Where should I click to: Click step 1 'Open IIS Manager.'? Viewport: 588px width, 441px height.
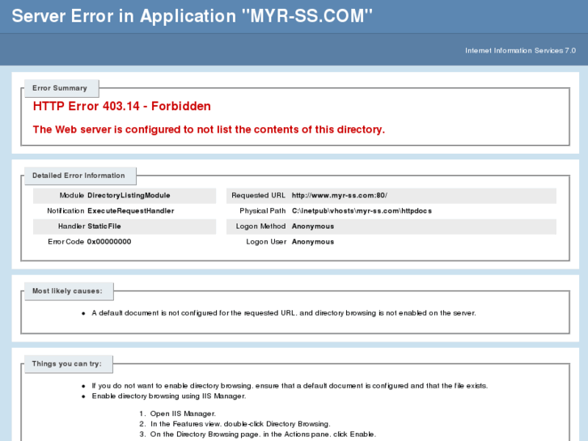pyautogui.click(x=183, y=413)
